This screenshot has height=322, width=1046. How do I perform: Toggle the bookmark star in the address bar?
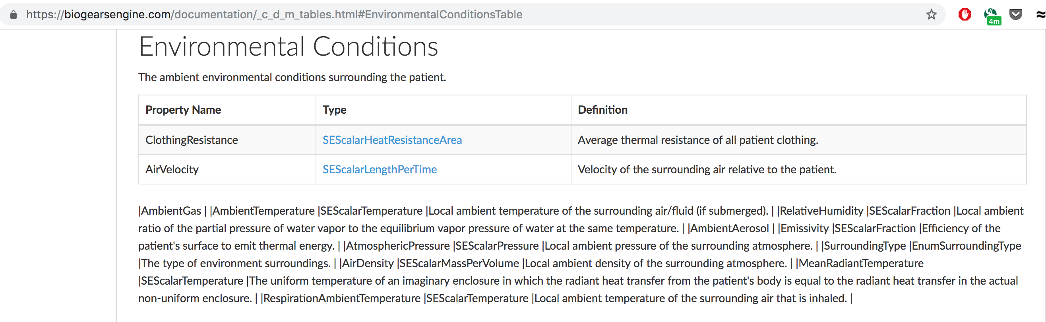pyautogui.click(x=932, y=15)
